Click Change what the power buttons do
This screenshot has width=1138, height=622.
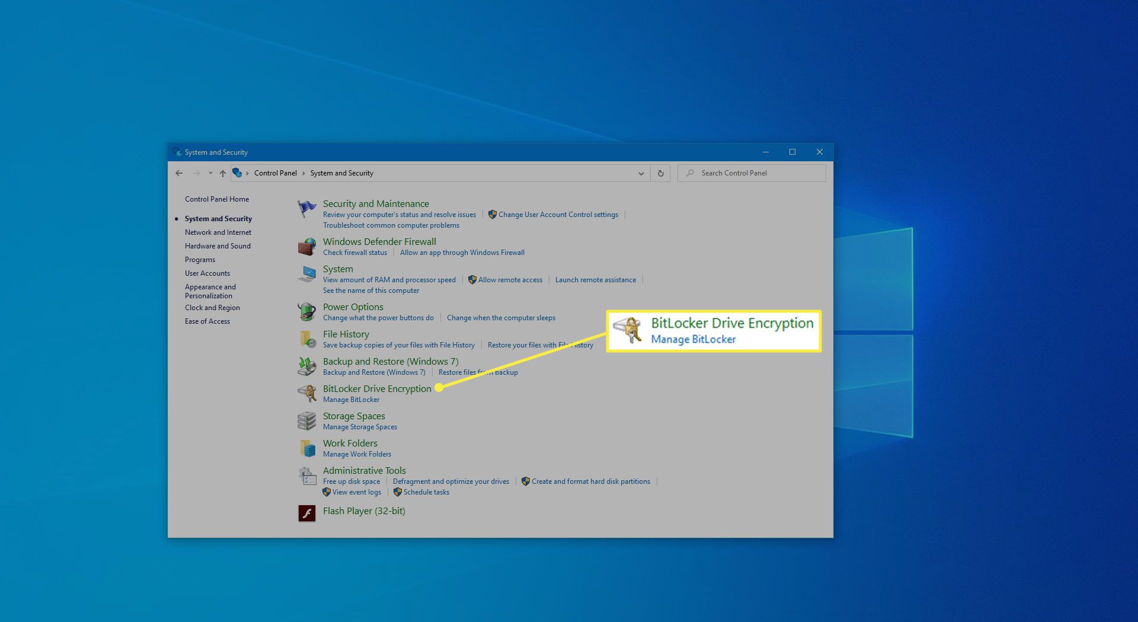(378, 318)
